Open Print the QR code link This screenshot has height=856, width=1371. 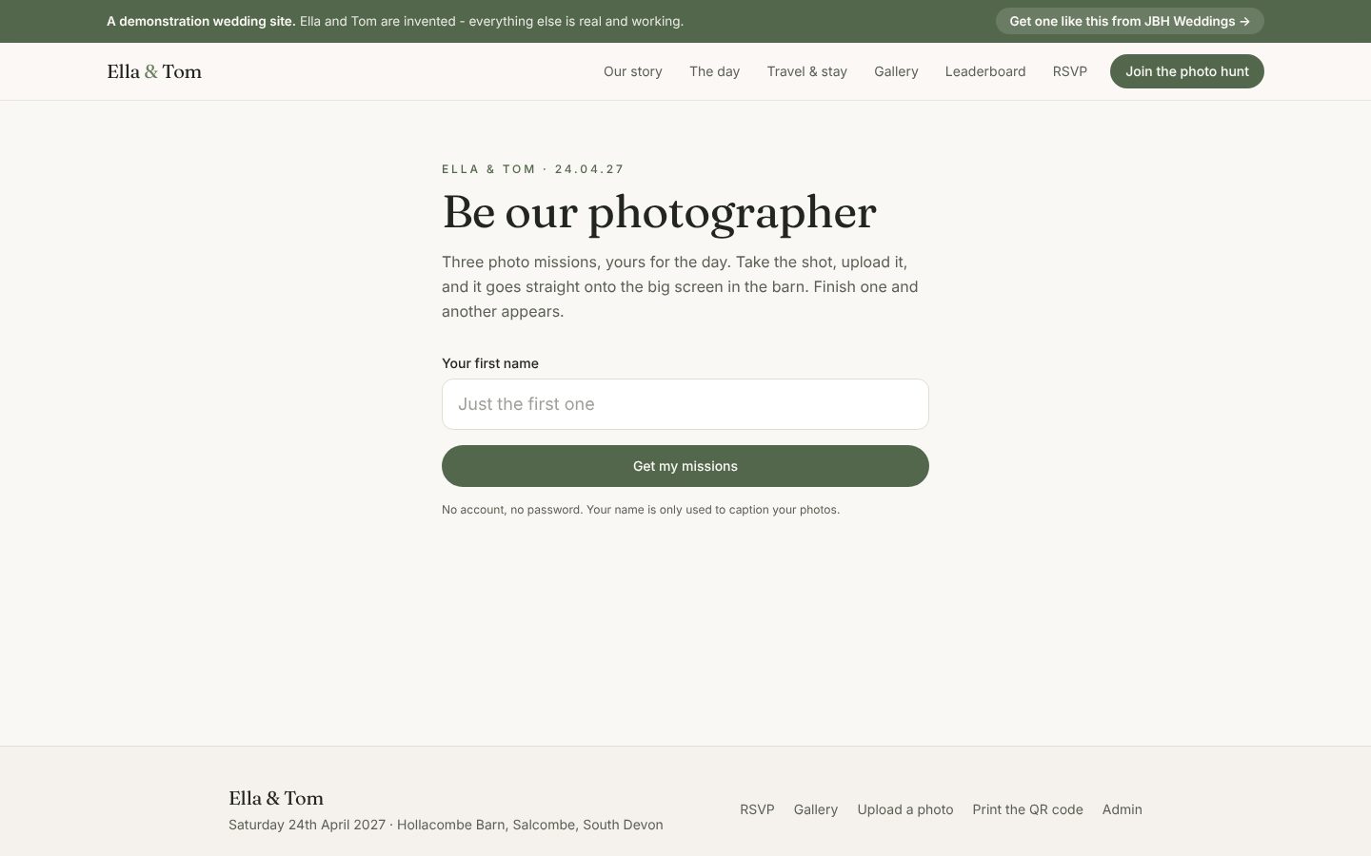click(1027, 809)
